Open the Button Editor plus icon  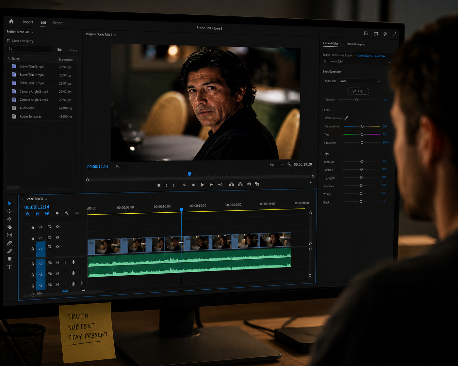click(311, 183)
